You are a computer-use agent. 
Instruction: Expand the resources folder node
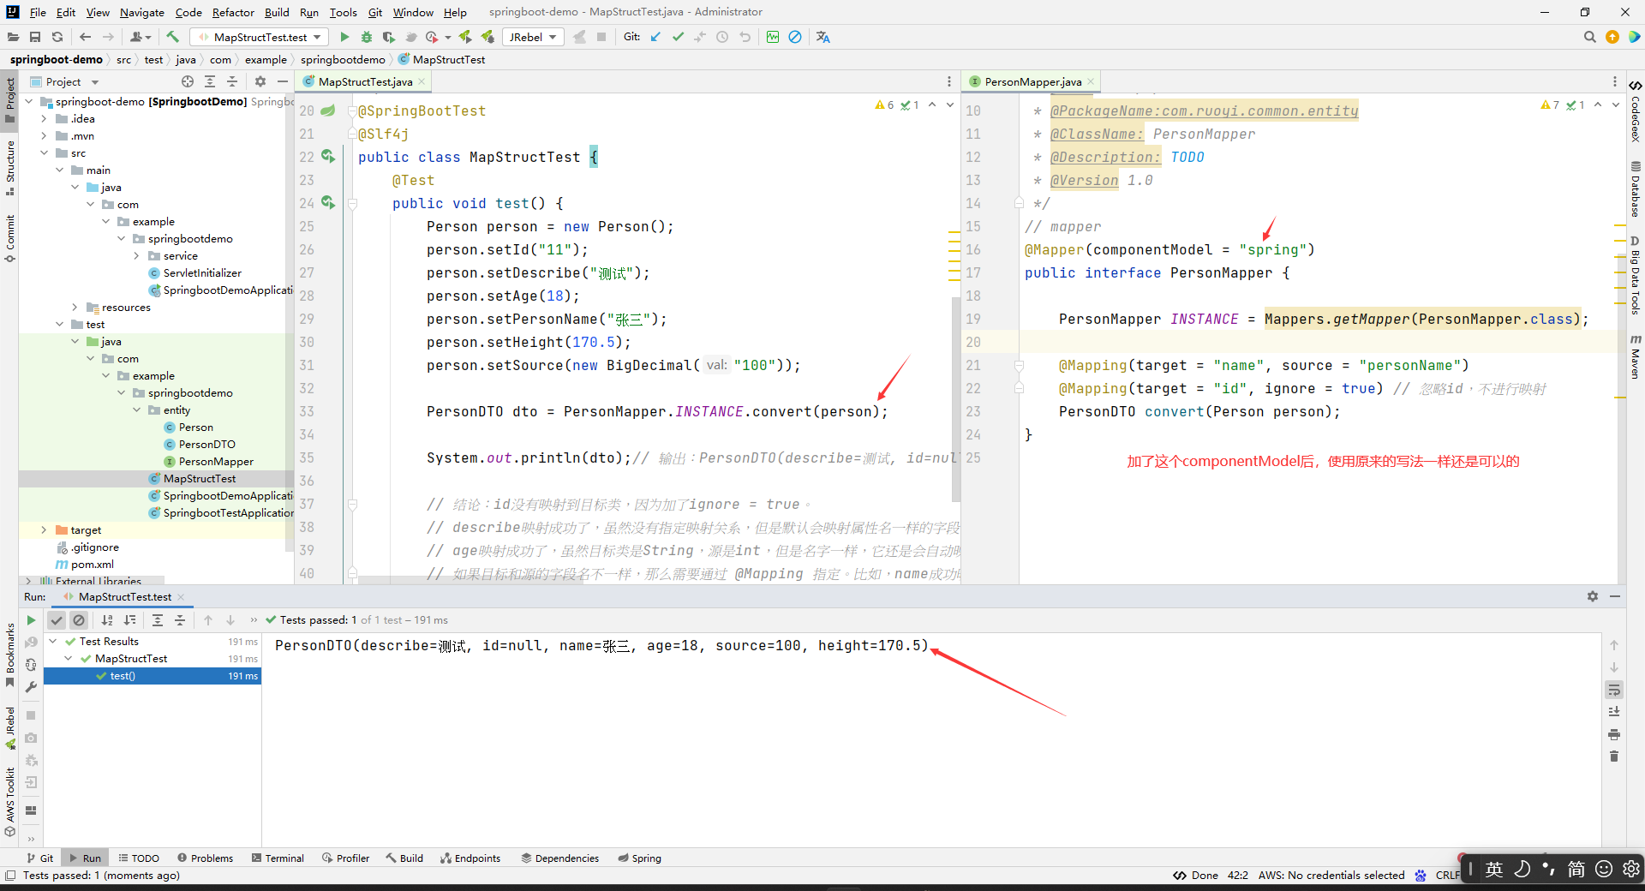coord(75,308)
